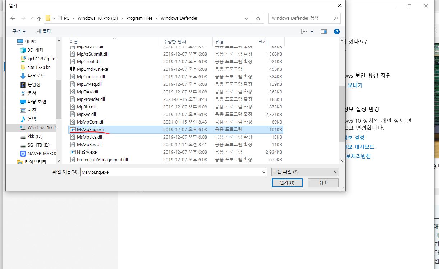
Task: Click the 바탕 화면 desktop icon
Action: click(x=23, y=102)
